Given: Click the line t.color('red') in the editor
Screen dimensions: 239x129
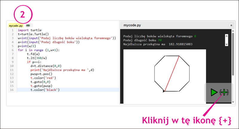Looking at the screenshot, I should [x=43, y=78].
